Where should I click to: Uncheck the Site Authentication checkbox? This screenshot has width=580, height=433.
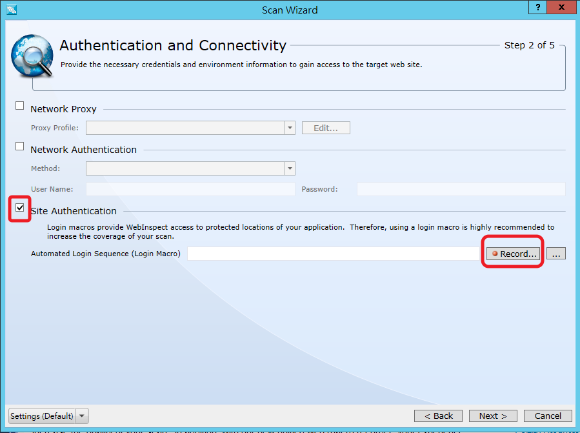(x=19, y=208)
